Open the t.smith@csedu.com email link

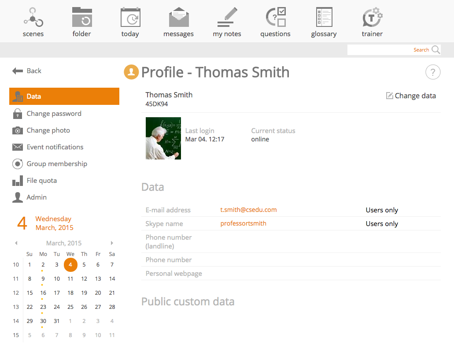[248, 210]
